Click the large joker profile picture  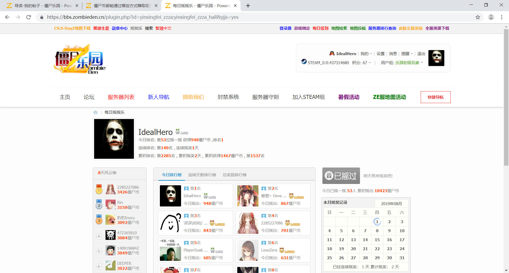(114, 139)
